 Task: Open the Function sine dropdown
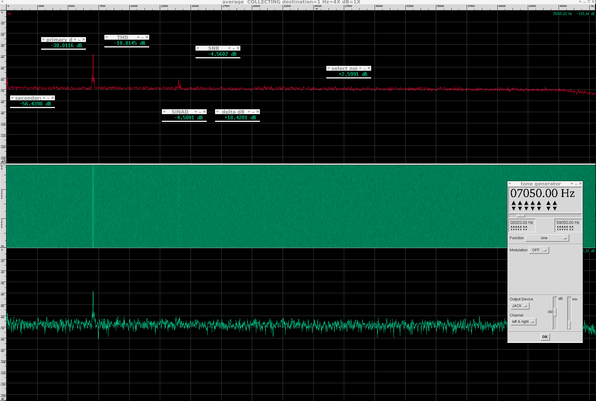[x=547, y=238]
